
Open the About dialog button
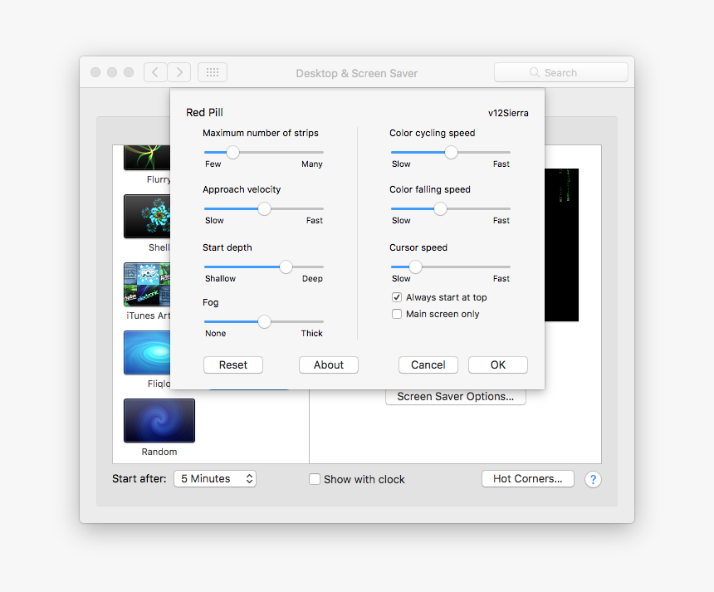click(x=329, y=364)
